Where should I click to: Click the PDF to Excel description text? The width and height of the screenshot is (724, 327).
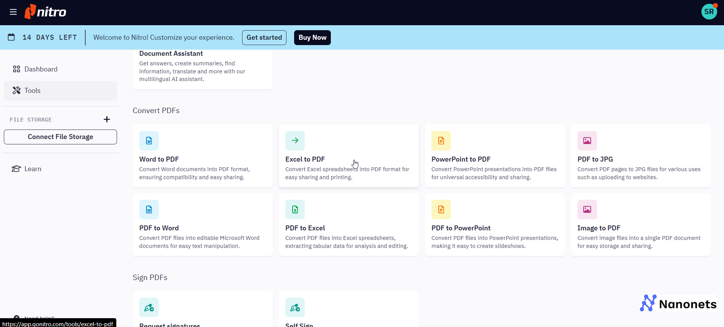click(x=347, y=242)
